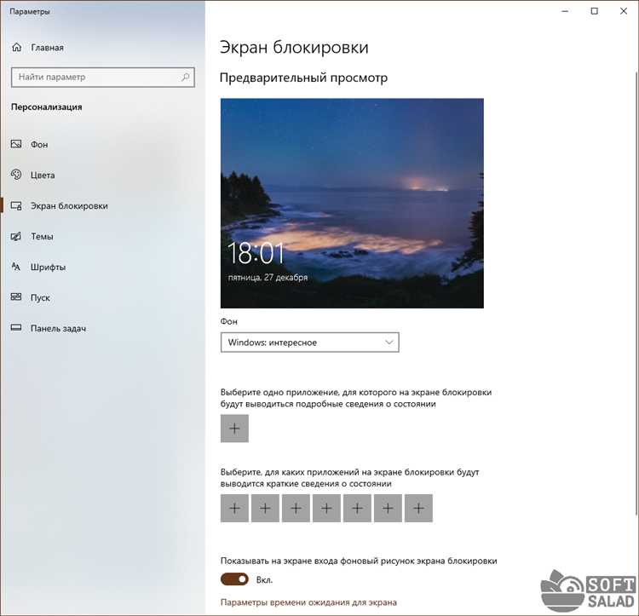Click the Шрифты font icon

[x=16, y=267]
